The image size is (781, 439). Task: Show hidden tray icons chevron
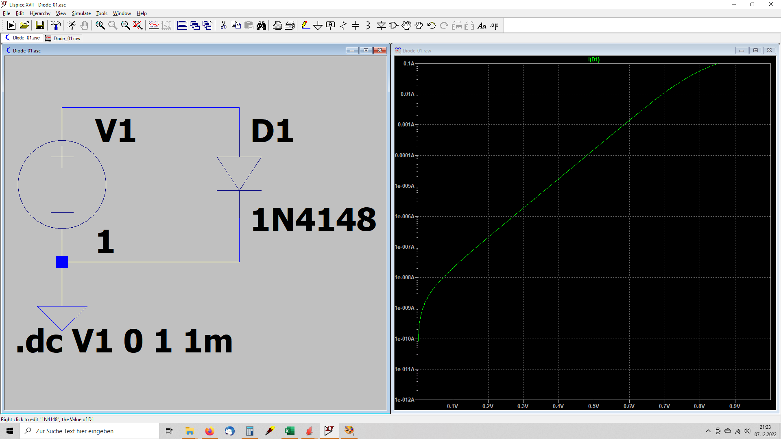click(x=708, y=431)
